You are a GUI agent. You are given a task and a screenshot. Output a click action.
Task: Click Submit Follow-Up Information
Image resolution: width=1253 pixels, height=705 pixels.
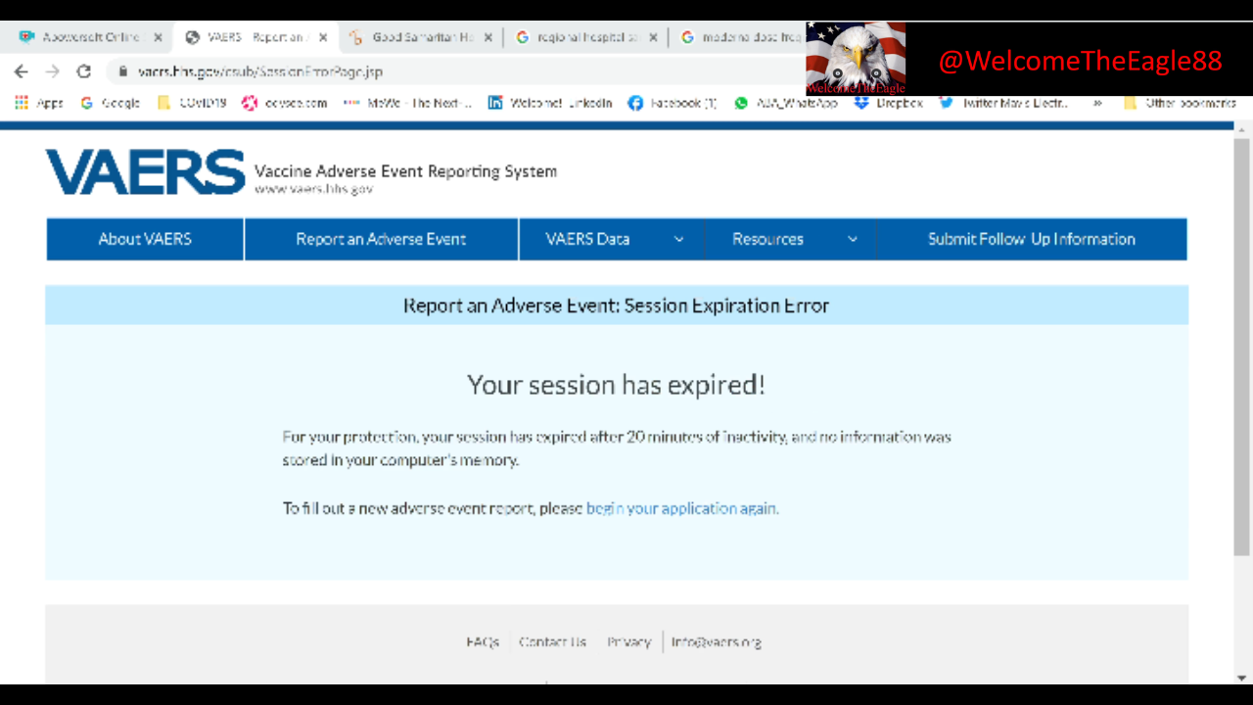point(1031,239)
